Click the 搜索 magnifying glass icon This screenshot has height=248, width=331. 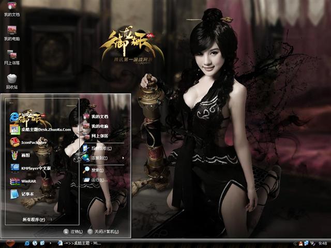86,170
